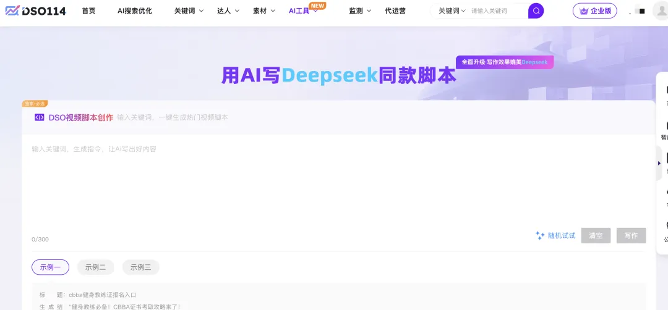
Task: Open the 达人 dropdown menu
Action: (228, 11)
